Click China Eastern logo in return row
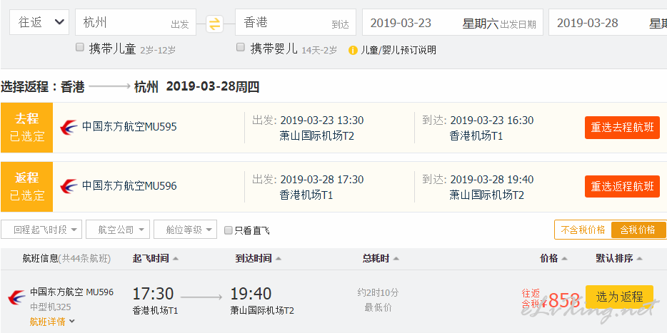Image resolution: width=667 pixels, height=333 pixels. [69, 186]
